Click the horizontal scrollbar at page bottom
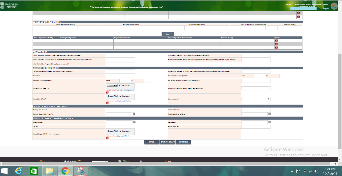Viewport: 342px width, 176px height. pyautogui.click(x=169, y=164)
